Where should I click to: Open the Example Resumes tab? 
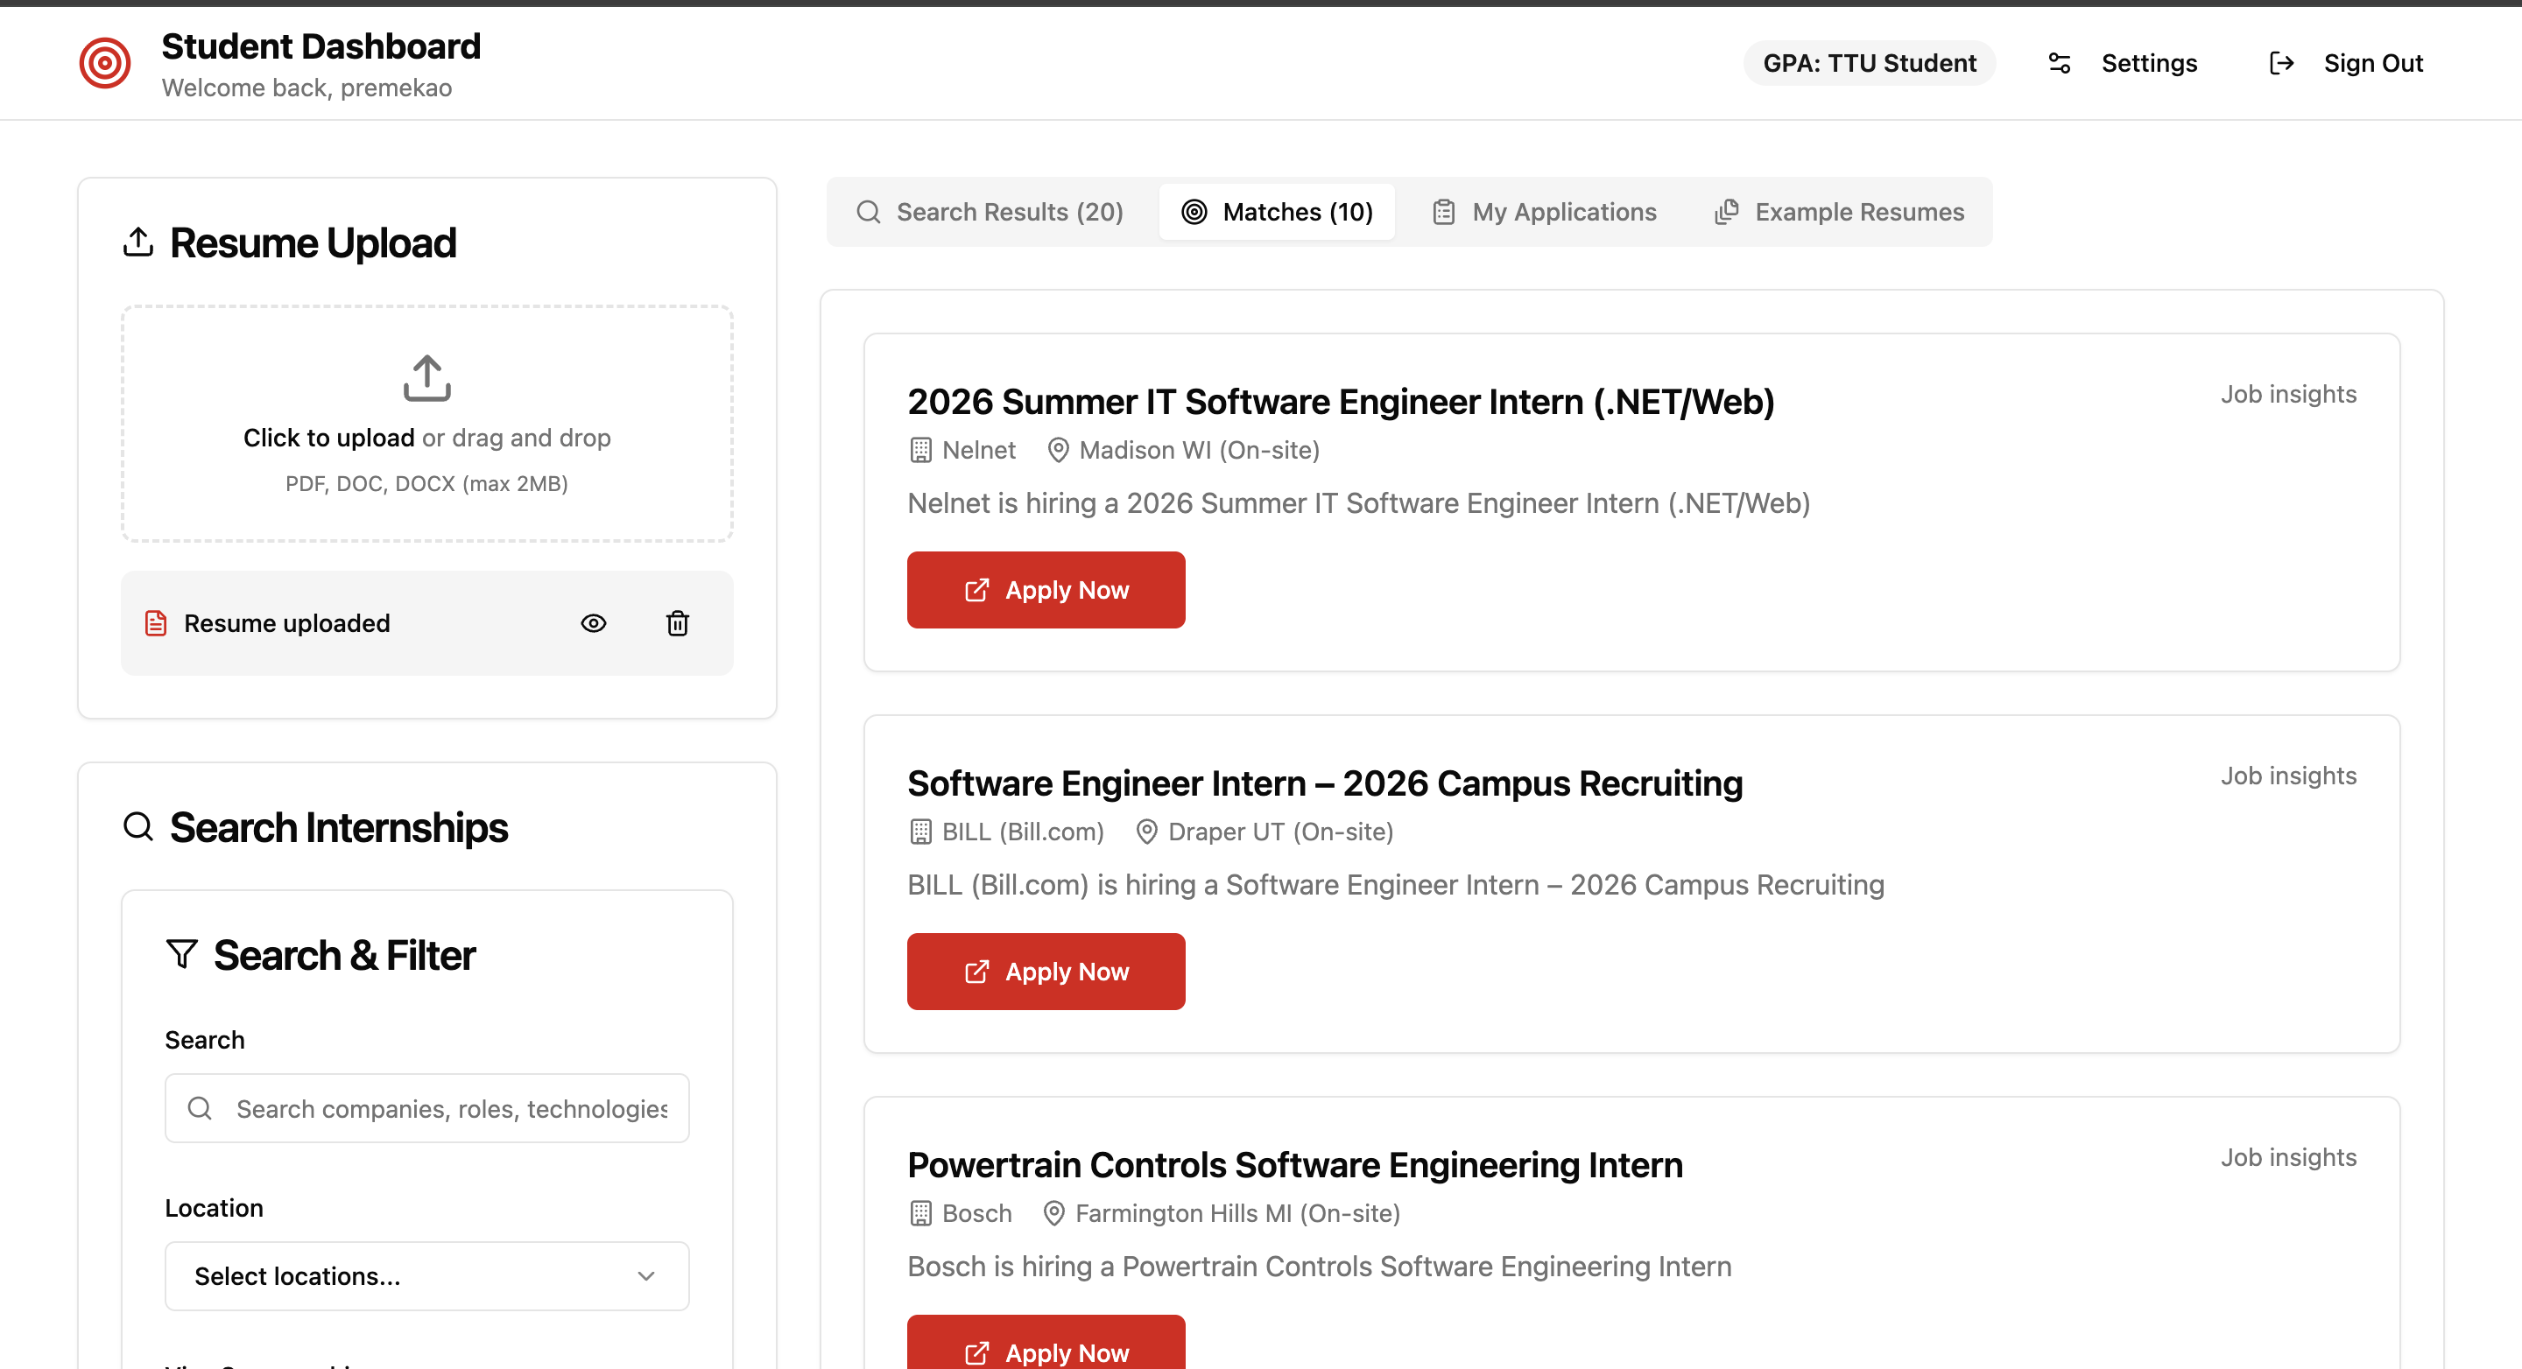(1839, 213)
